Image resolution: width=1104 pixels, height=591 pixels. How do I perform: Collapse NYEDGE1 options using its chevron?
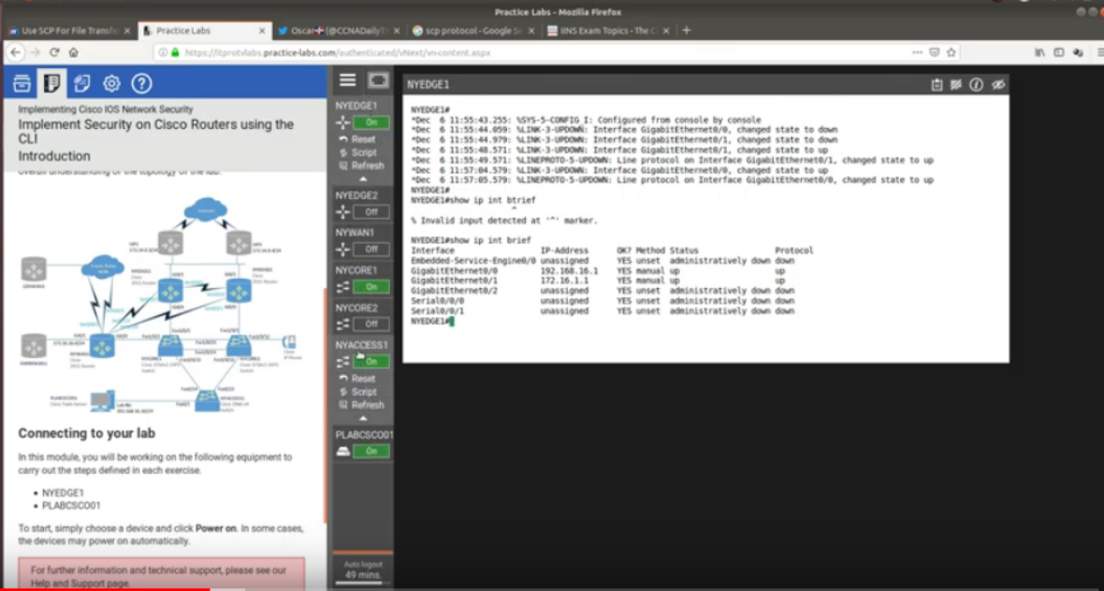click(363, 177)
